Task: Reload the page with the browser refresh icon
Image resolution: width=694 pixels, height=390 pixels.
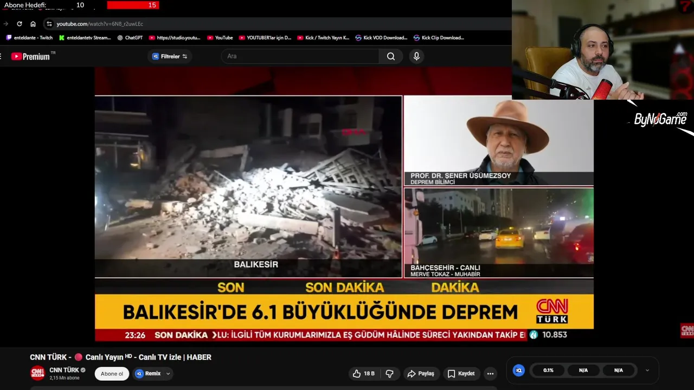Action: (x=20, y=24)
